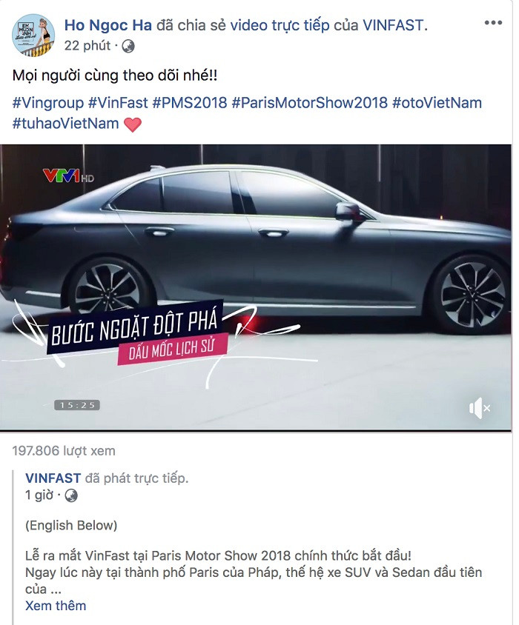Follow the #otoVietNam hashtag
The image size is (519, 625).
click(437, 103)
